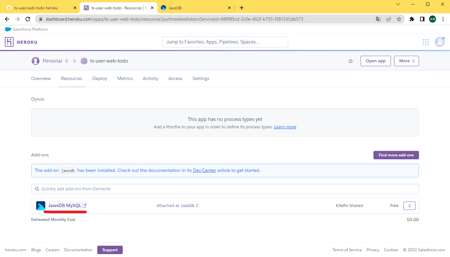Expand the Personal account switcher

[x=67, y=61]
